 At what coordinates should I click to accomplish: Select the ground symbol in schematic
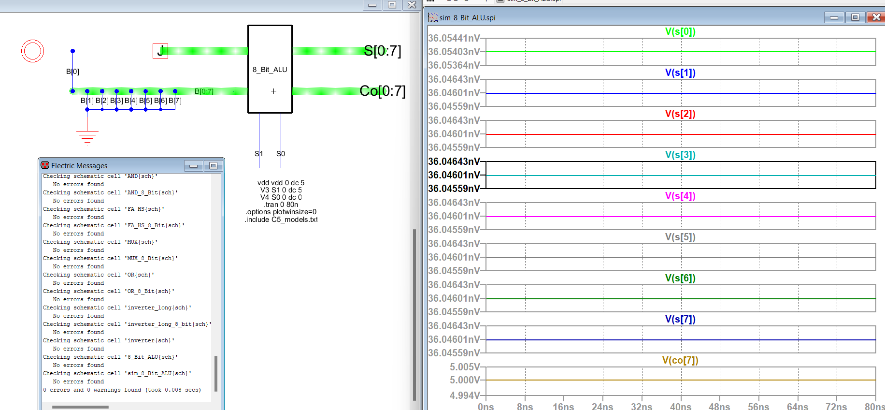[87, 137]
